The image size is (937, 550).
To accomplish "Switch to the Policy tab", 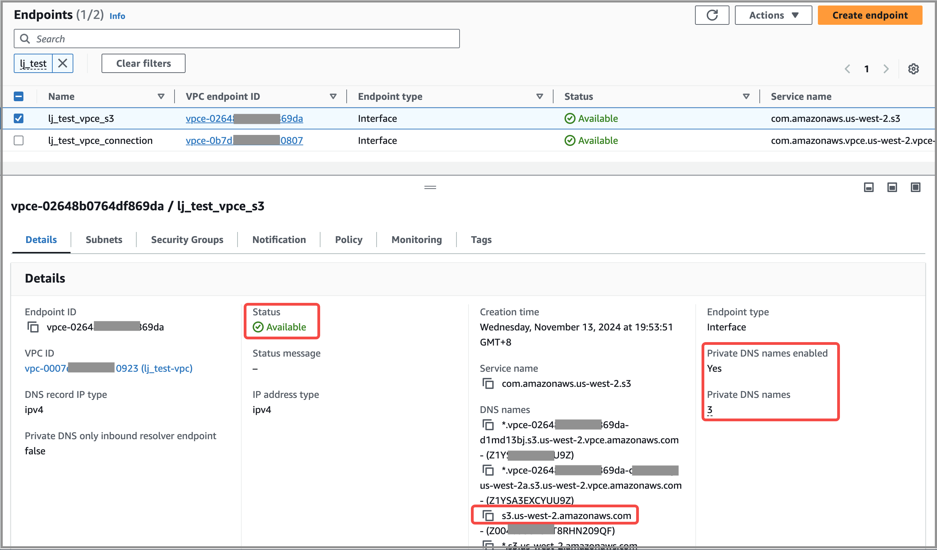I will pyautogui.click(x=348, y=240).
